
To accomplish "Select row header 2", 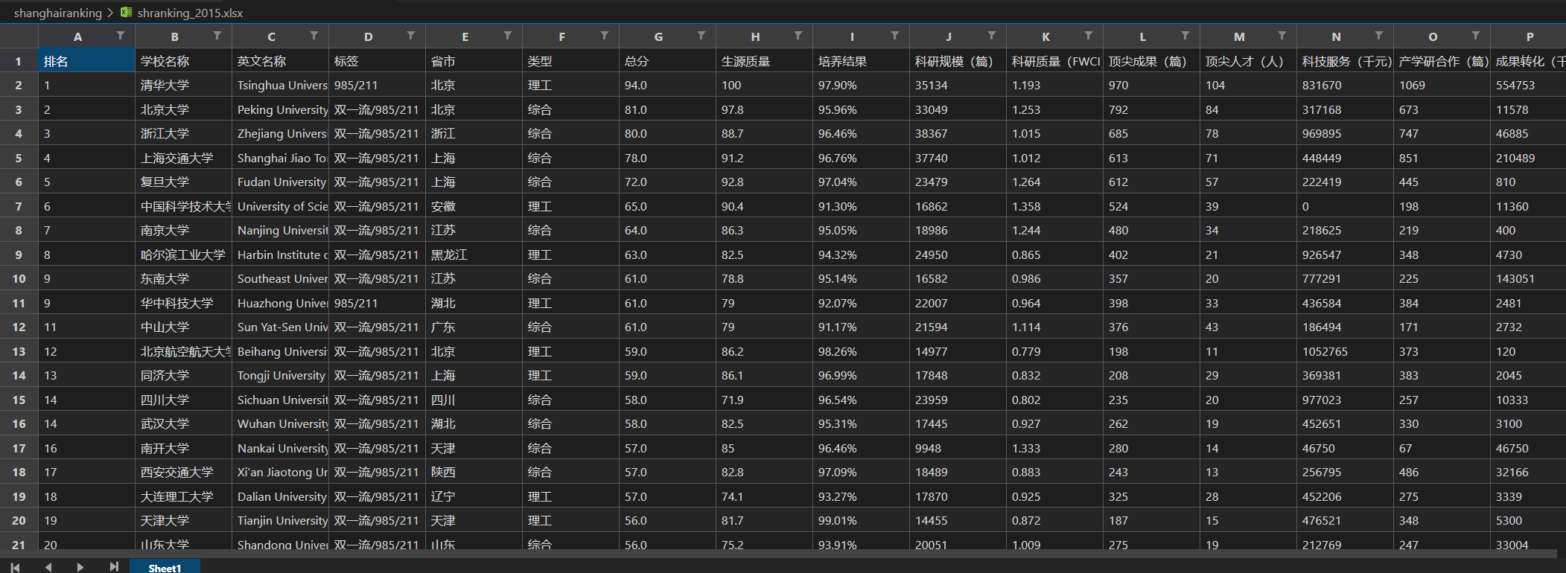I will tap(19, 85).
